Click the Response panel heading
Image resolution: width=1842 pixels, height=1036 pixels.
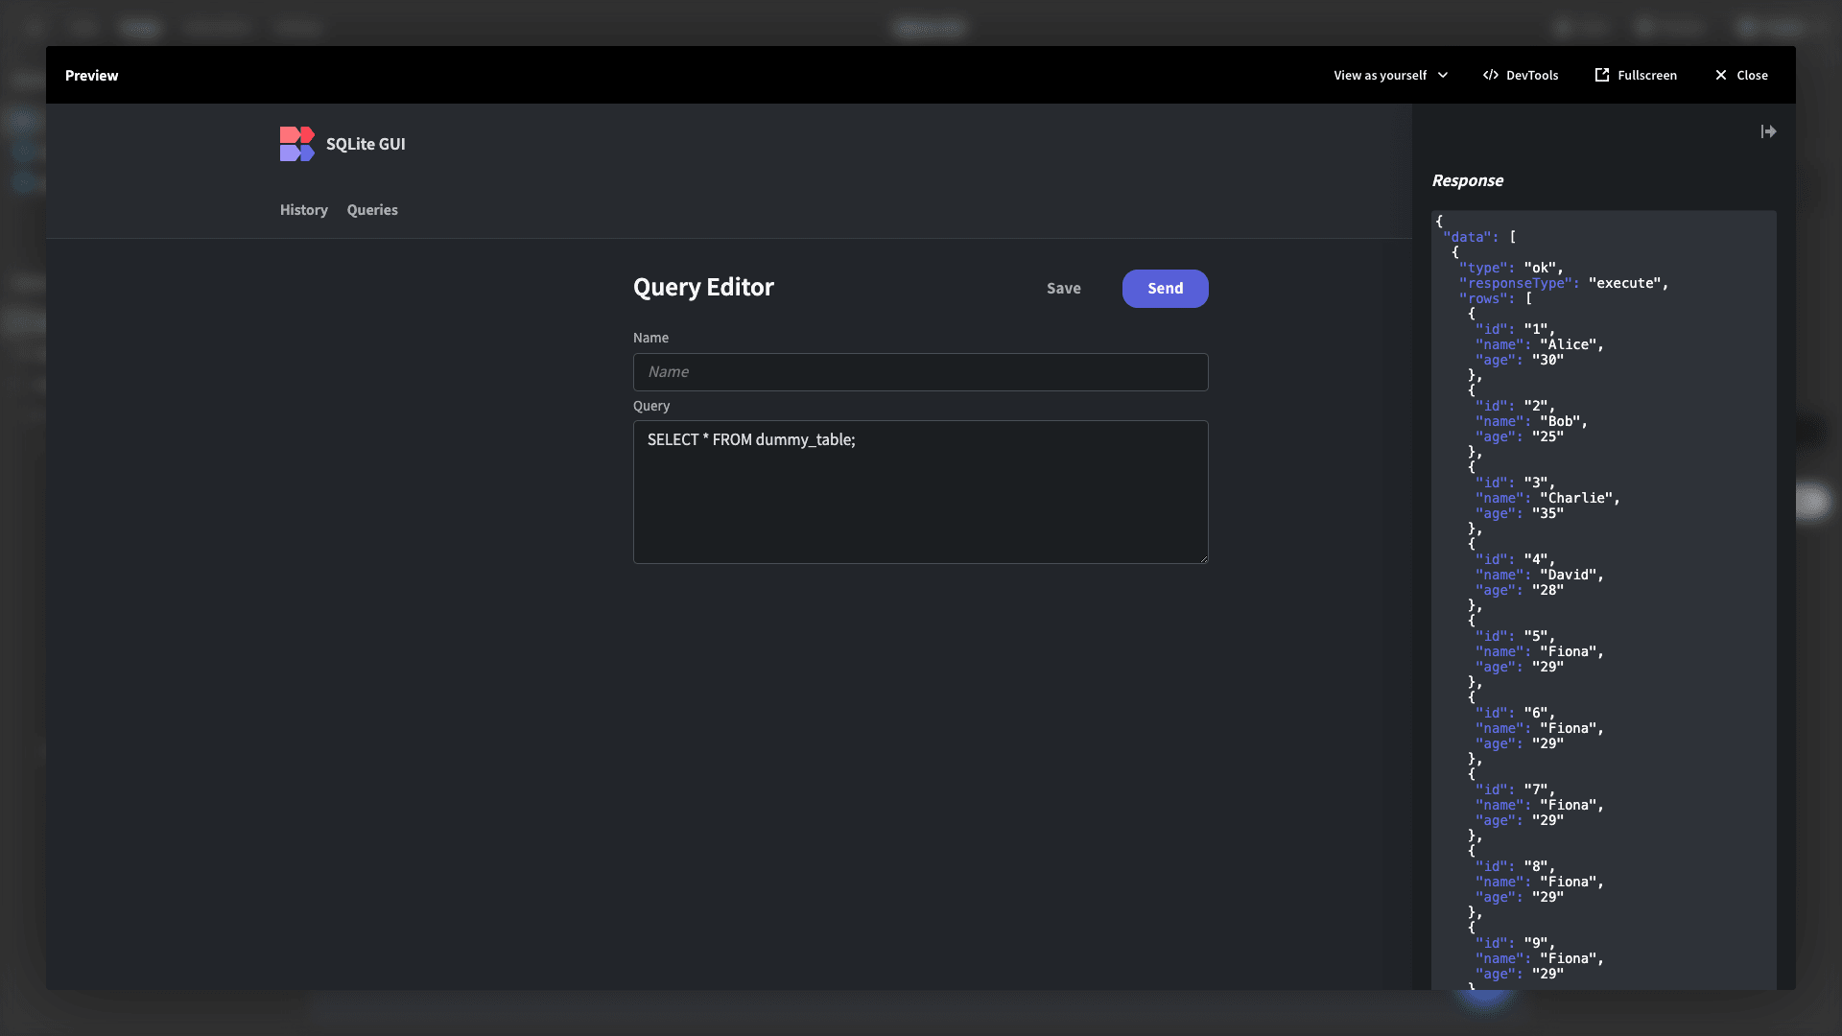click(x=1467, y=180)
